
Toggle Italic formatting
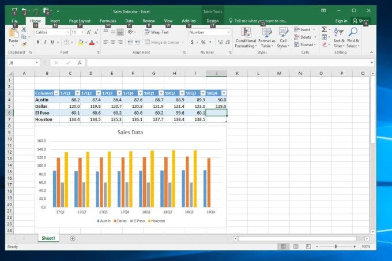coord(45,42)
